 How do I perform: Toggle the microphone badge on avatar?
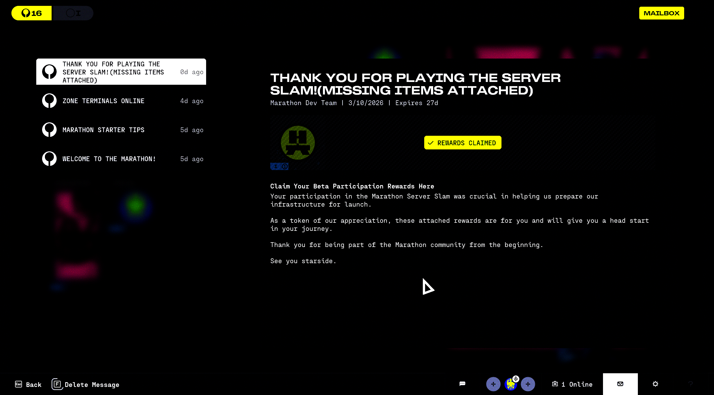[x=516, y=379]
